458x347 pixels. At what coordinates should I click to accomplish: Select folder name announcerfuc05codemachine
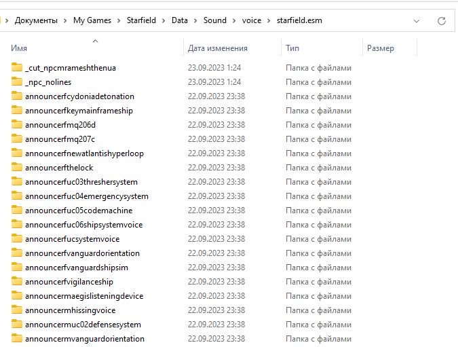coord(79,211)
